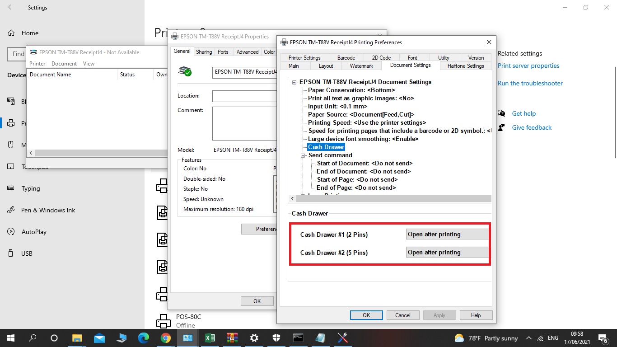Collapse the Send command tree node

(x=303, y=155)
